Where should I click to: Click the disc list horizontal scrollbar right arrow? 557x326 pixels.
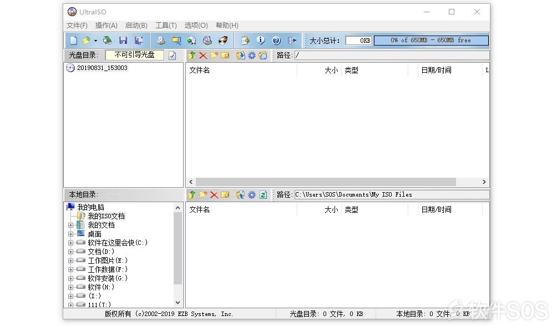[484, 182]
